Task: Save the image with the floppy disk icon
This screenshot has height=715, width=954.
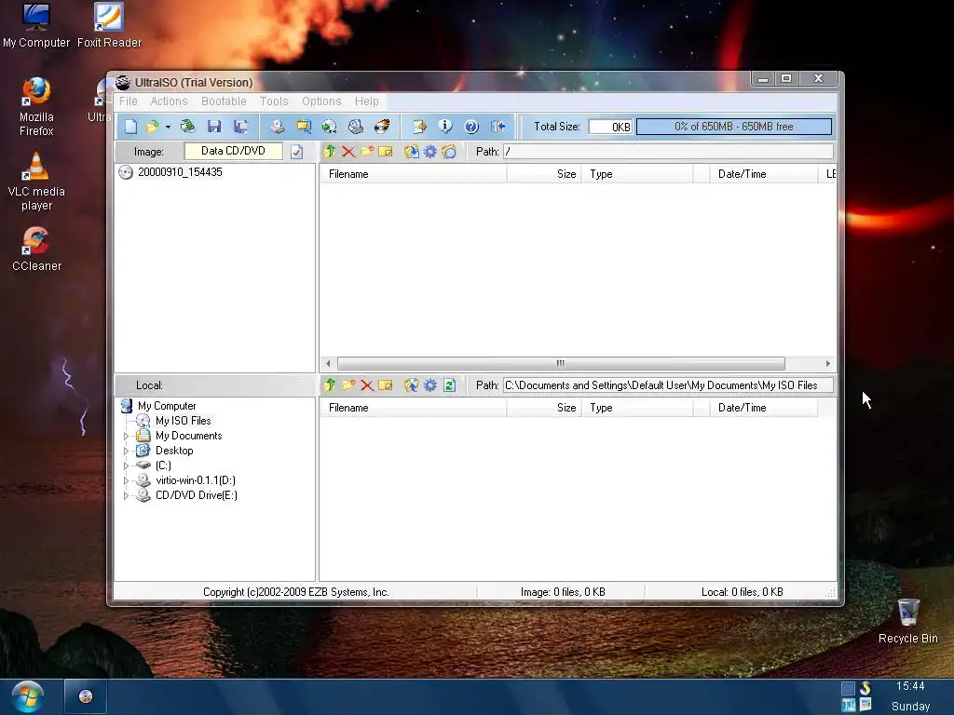Action: click(x=214, y=127)
